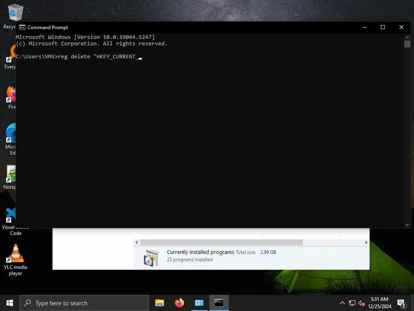Image resolution: width=414 pixels, height=311 pixels.
Task: Select the Microsoft Edge desktop shortcut
Action: coord(11,133)
